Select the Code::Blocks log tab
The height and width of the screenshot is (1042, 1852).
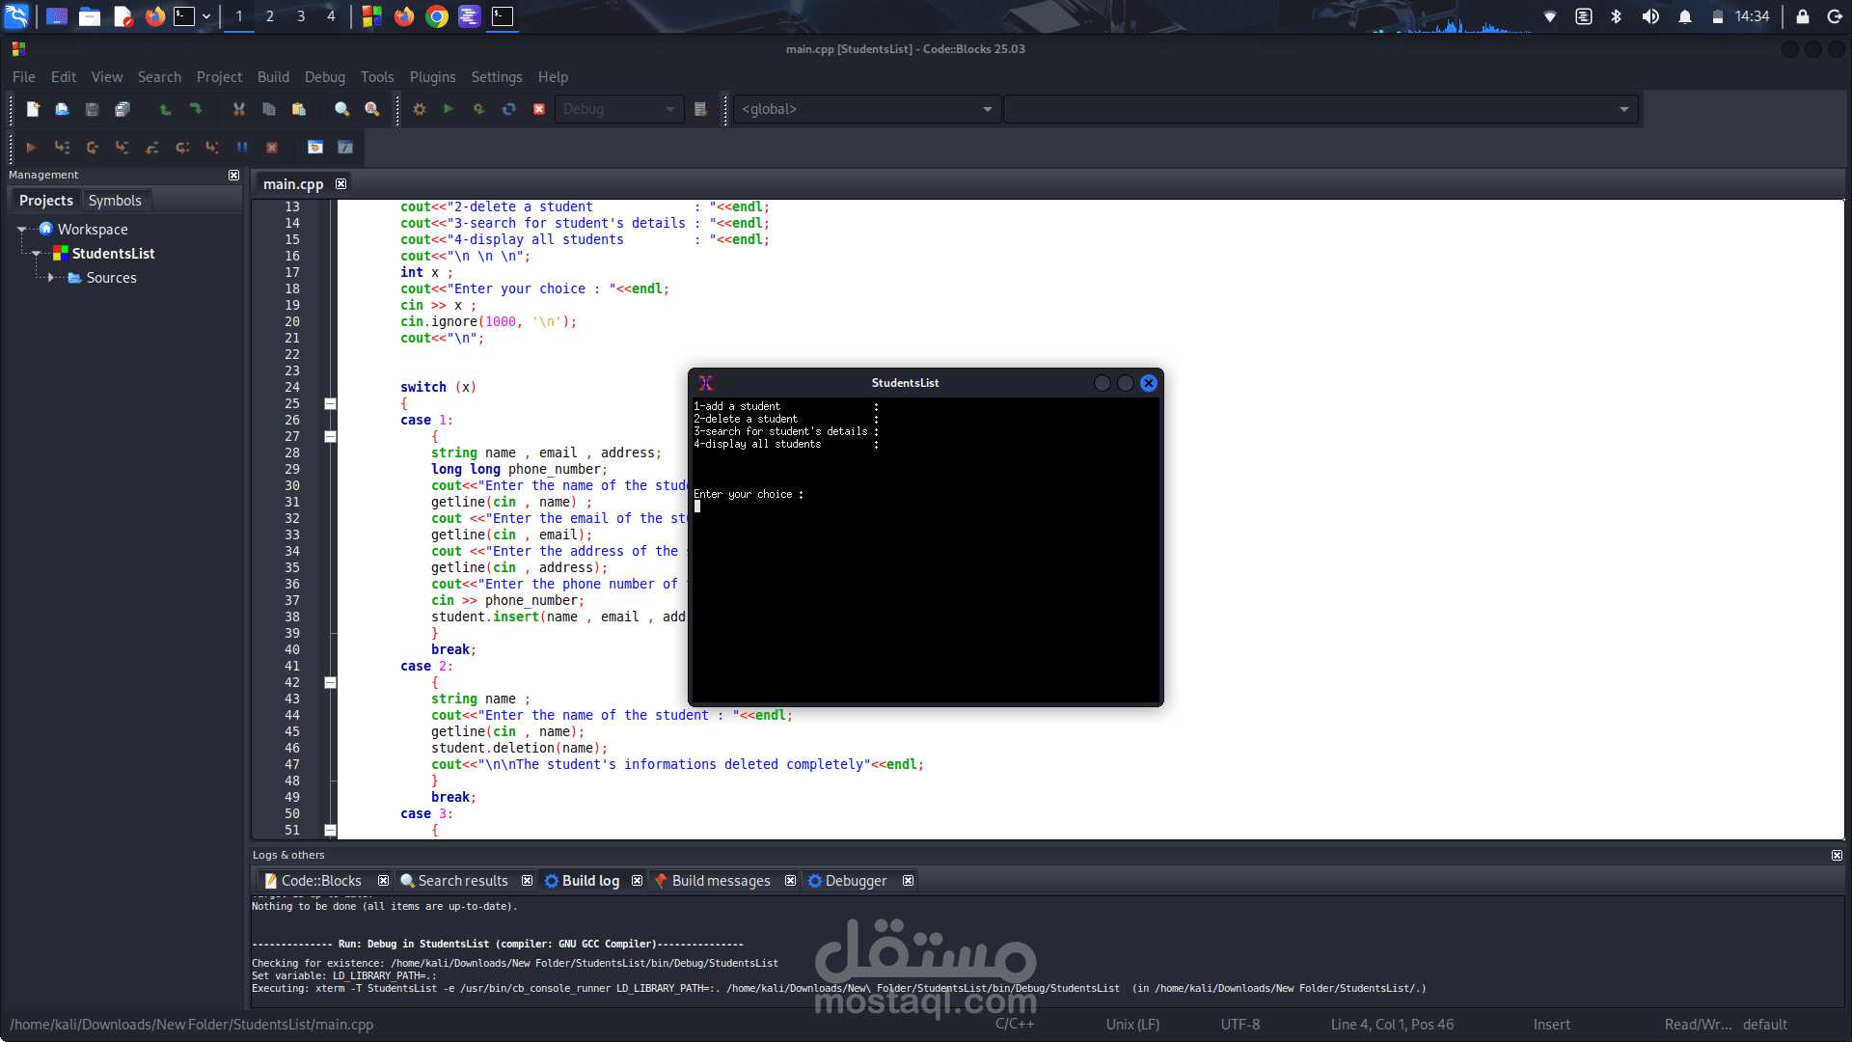[320, 881]
